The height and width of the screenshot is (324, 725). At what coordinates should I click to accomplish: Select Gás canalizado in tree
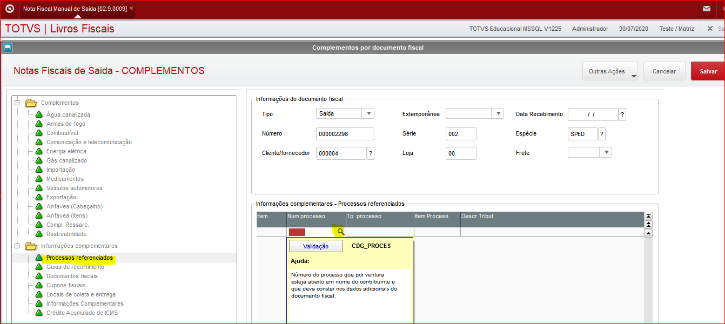pyautogui.click(x=66, y=160)
